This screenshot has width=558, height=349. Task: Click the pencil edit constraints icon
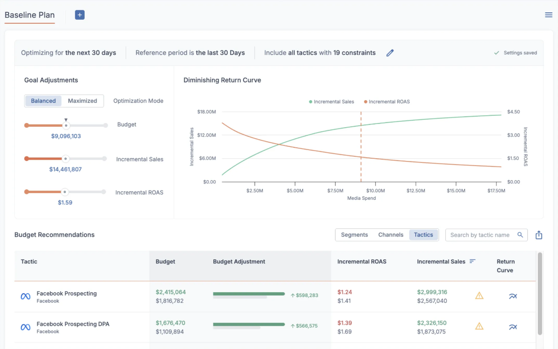pos(390,53)
